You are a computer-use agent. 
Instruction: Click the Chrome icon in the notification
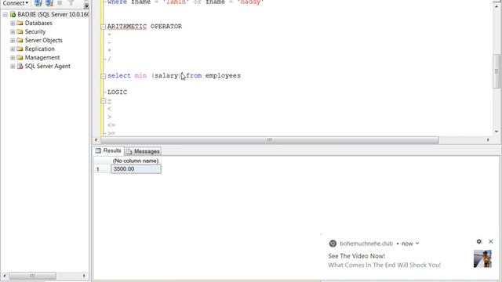(x=333, y=244)
